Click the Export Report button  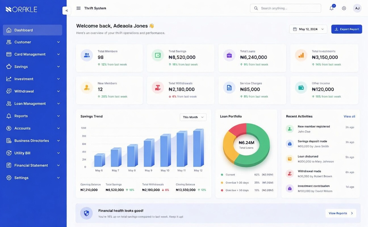(346, 29)
